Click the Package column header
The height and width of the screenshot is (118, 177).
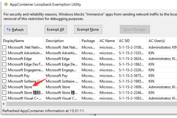(88, 41)
